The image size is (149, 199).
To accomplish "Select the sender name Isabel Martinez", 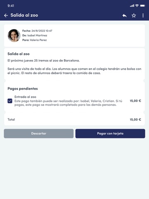I will click(37, 35).
